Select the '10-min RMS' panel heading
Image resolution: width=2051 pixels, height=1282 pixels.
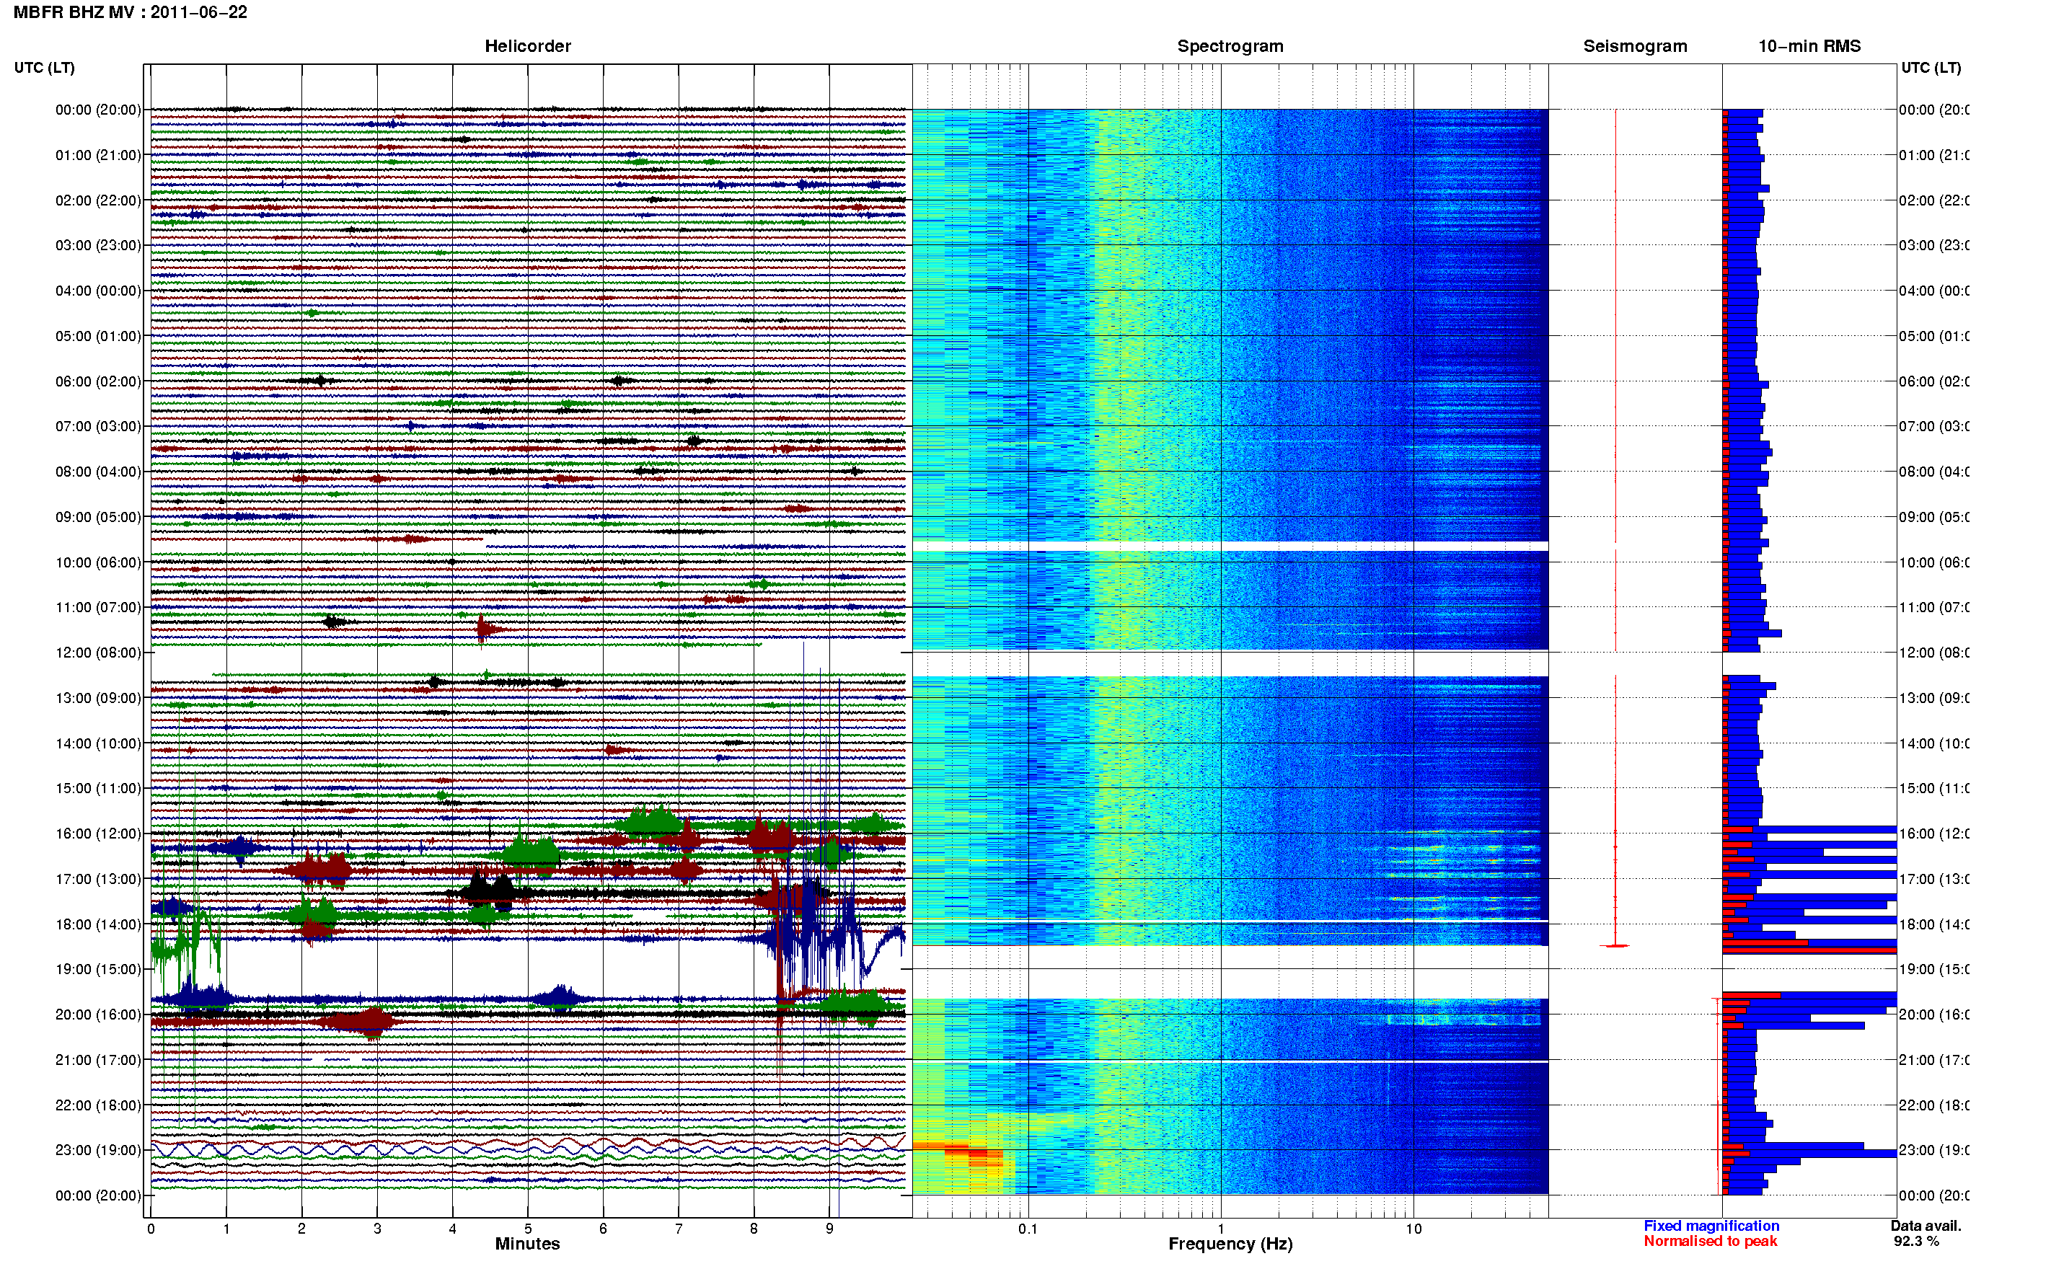click(1809, 46)
